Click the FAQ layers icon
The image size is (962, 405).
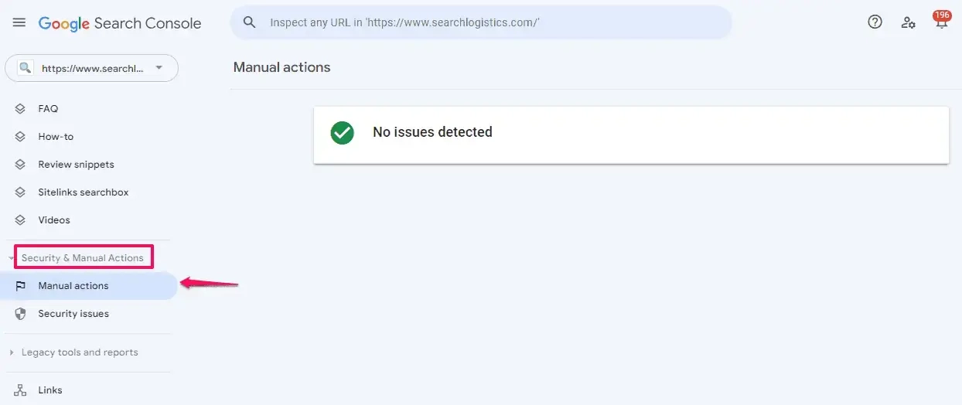tap(21, 109)
